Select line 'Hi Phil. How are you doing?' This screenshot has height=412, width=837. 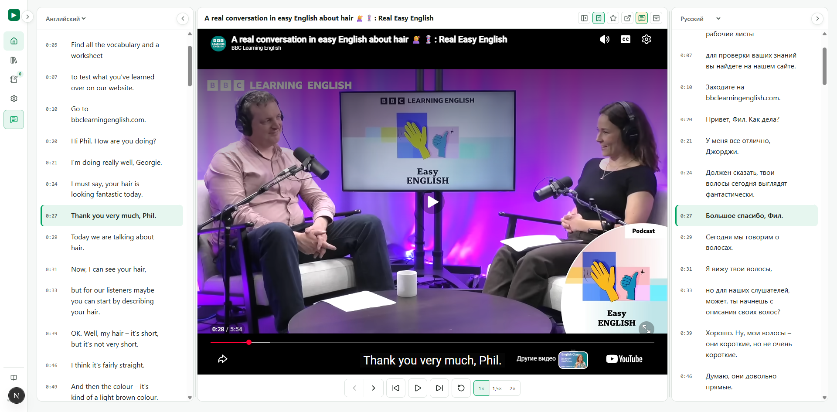tap(112, 141)
